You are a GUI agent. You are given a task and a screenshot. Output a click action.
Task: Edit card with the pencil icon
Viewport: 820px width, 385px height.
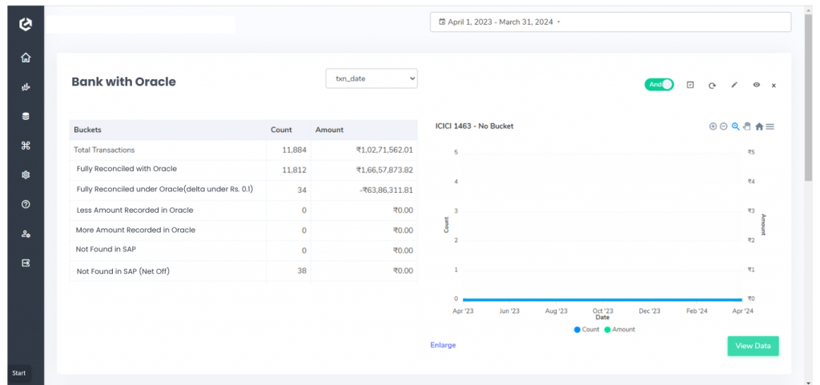(x=734, y=85)
